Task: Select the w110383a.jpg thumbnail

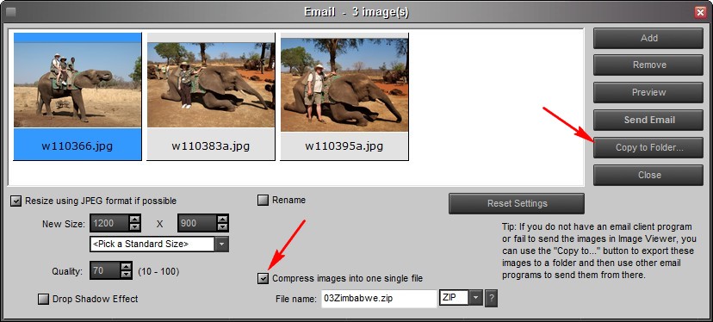Action: [211, 96]
